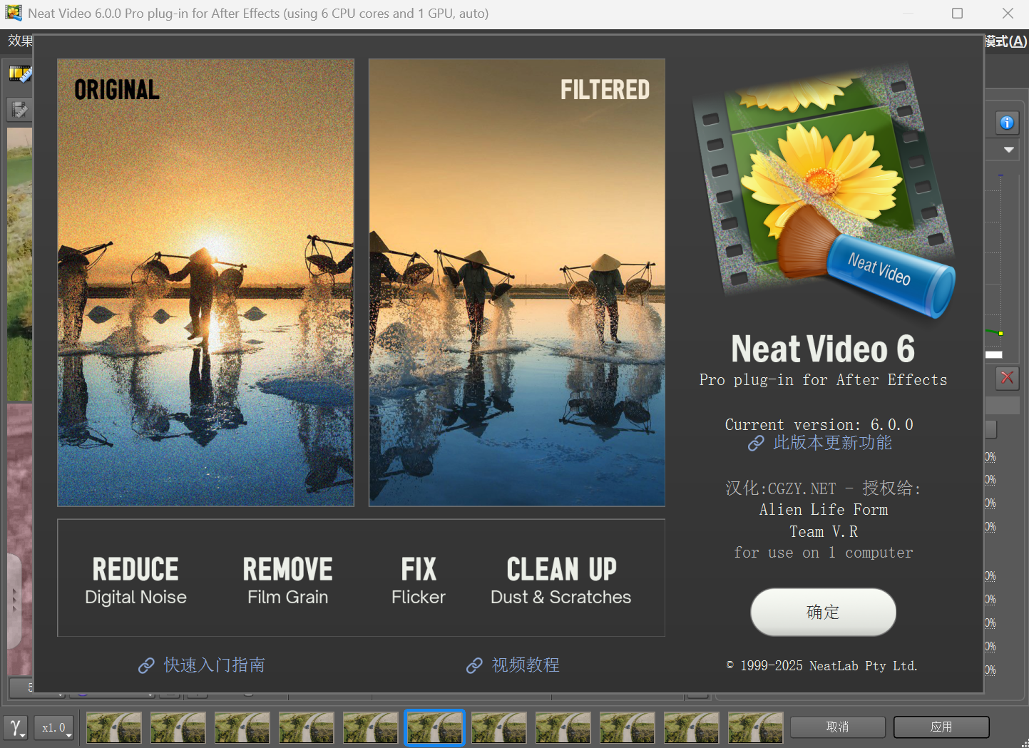Click the 'Team V.R' text
The width and height of the screenshot is (1029, 748).
point(824,531)
